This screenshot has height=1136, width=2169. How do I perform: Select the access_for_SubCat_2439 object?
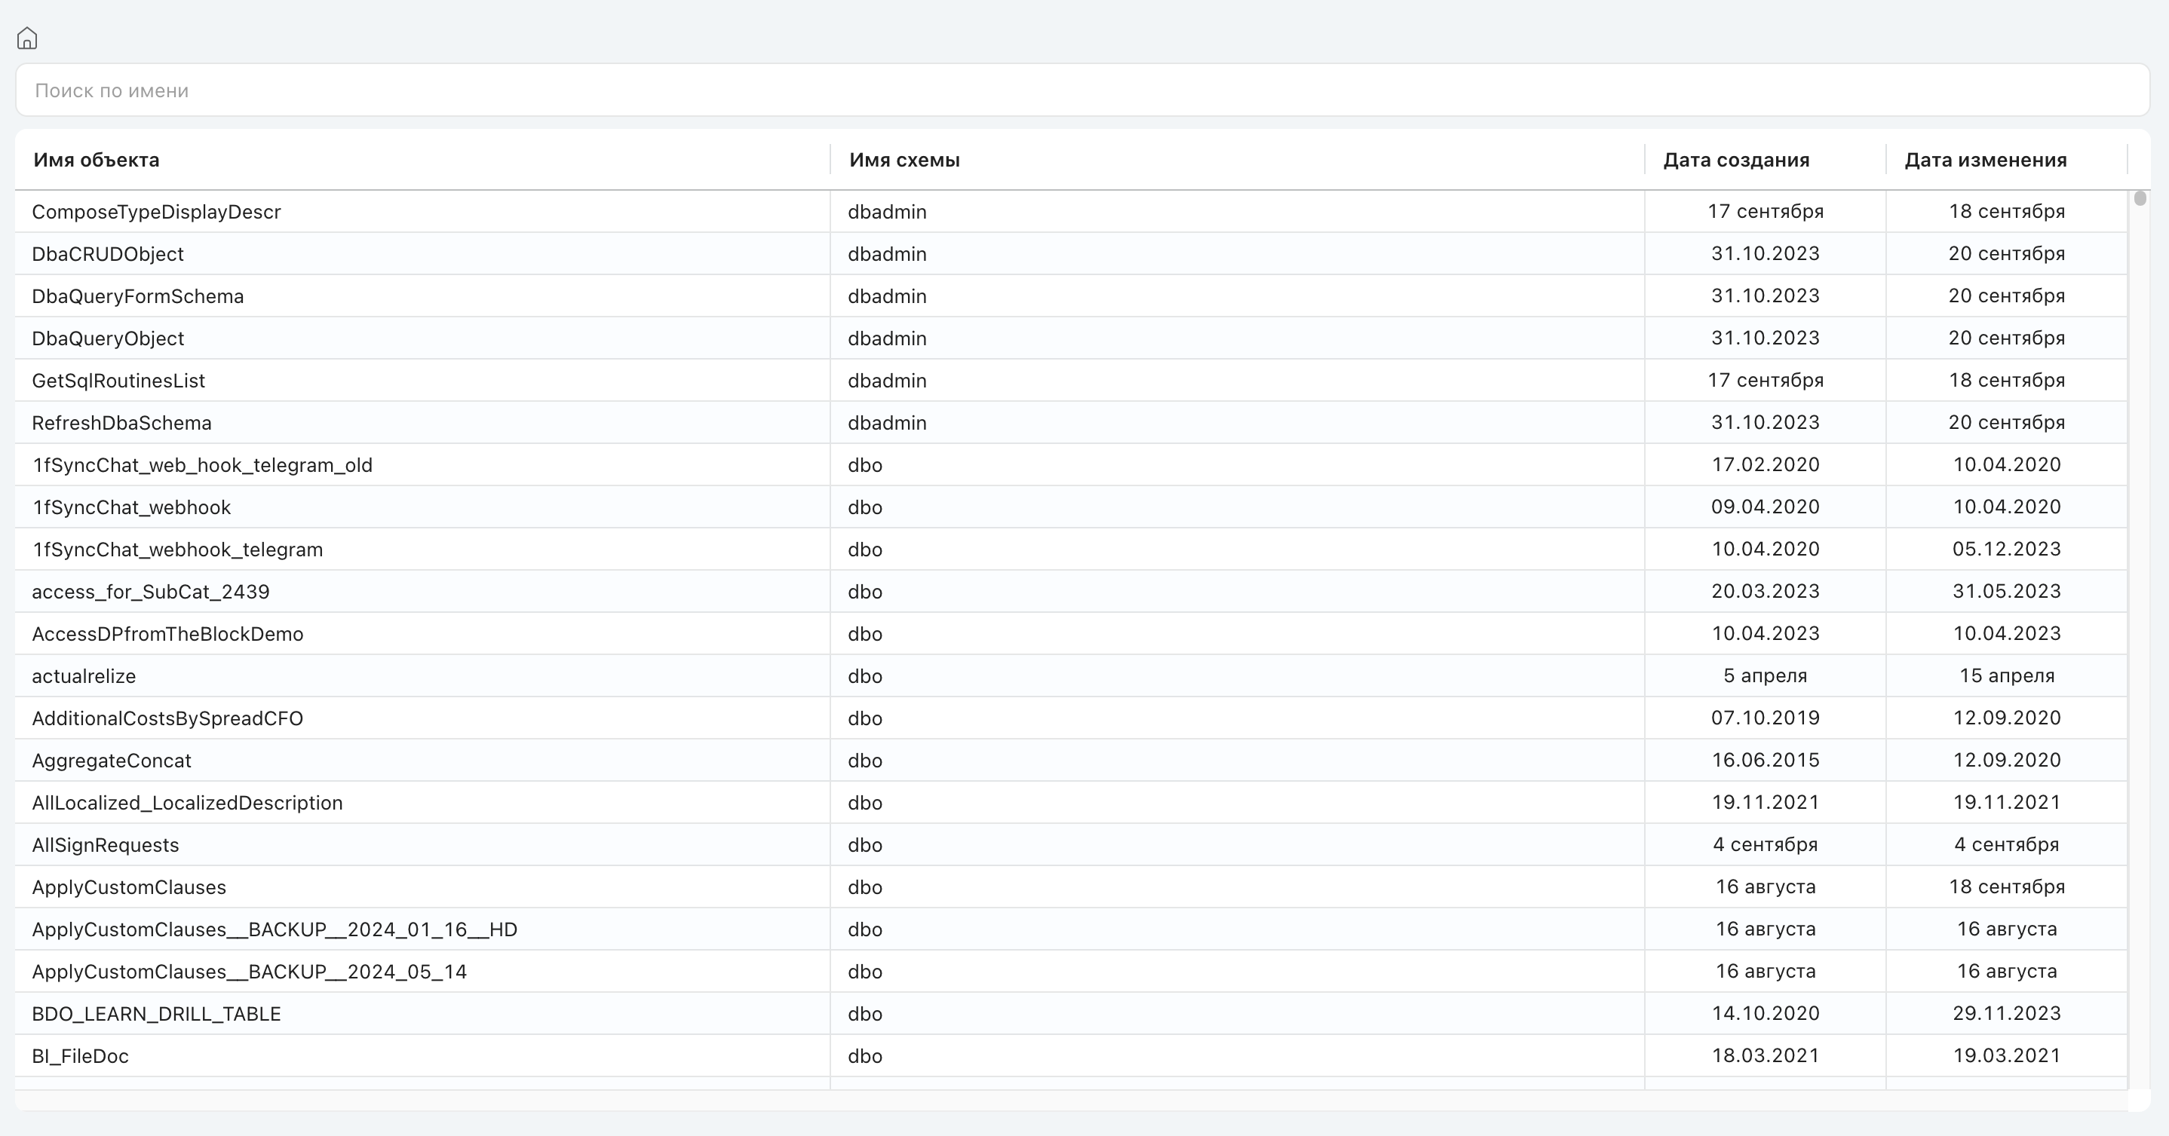(151, 592)
